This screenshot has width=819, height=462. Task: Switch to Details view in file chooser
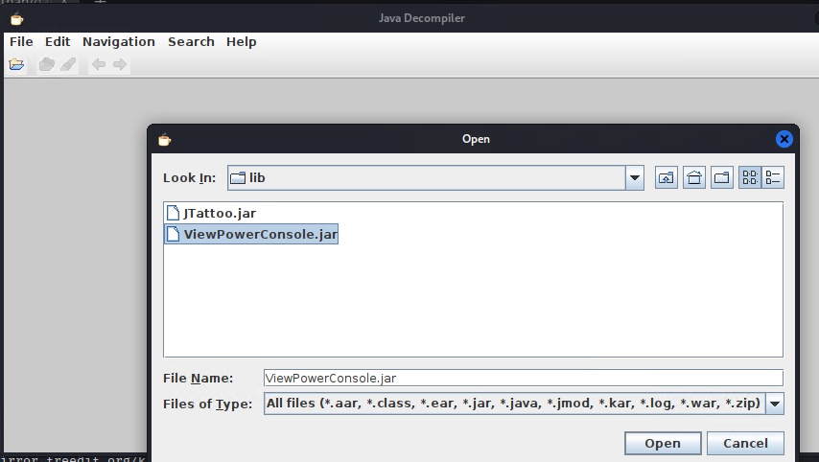pos(773,177)
